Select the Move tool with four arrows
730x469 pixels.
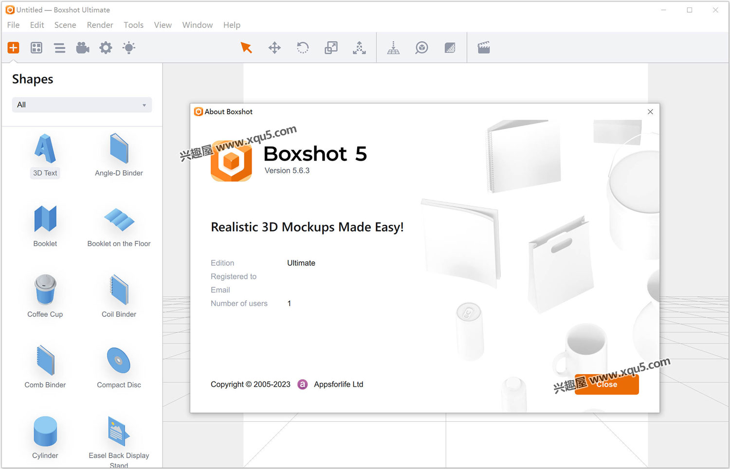[x=274, y=48]
